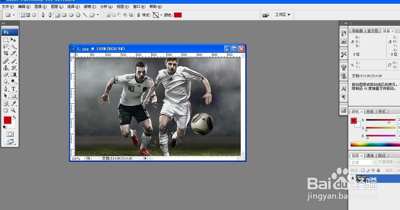Image resolution: width=400 pixels, height=210 pixels.
Task: Select the Pen tool in toolbox
Action: [x=6, y=89]
